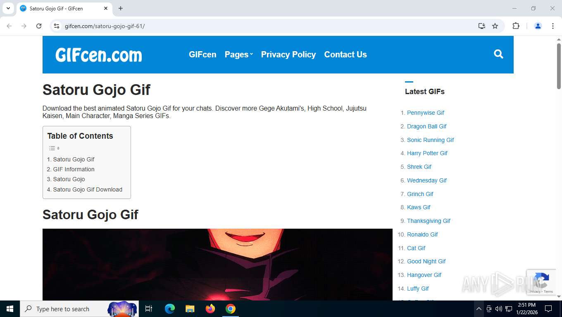
Task: Open File Explorer from taskbar
Action: (x=190, y=309)
